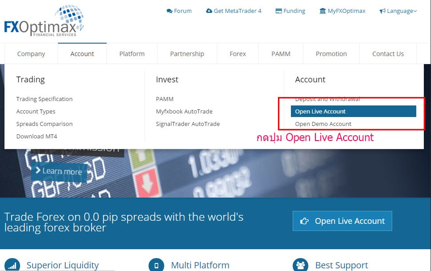Click the FXOptimax logo
431x271 pixels.
44,20
